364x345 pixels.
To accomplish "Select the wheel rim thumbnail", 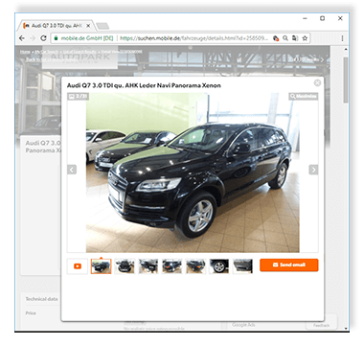I will (219, 266).
